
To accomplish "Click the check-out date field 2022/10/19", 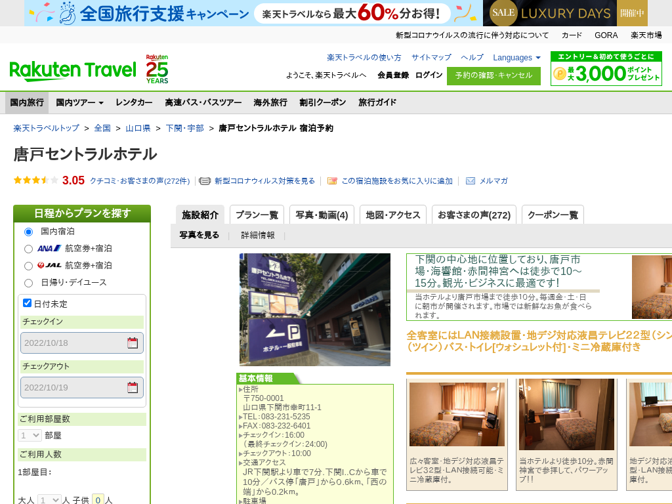I will (x=82, y=387).
